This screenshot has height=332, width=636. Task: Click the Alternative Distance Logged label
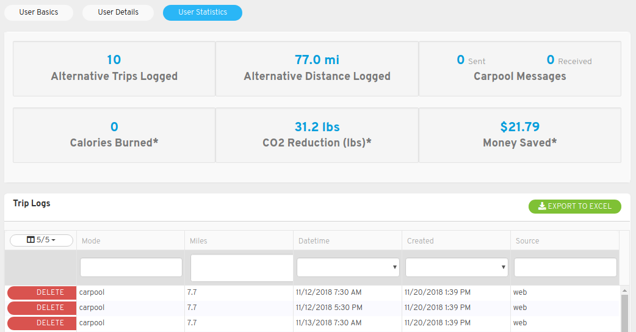[317, 76]
